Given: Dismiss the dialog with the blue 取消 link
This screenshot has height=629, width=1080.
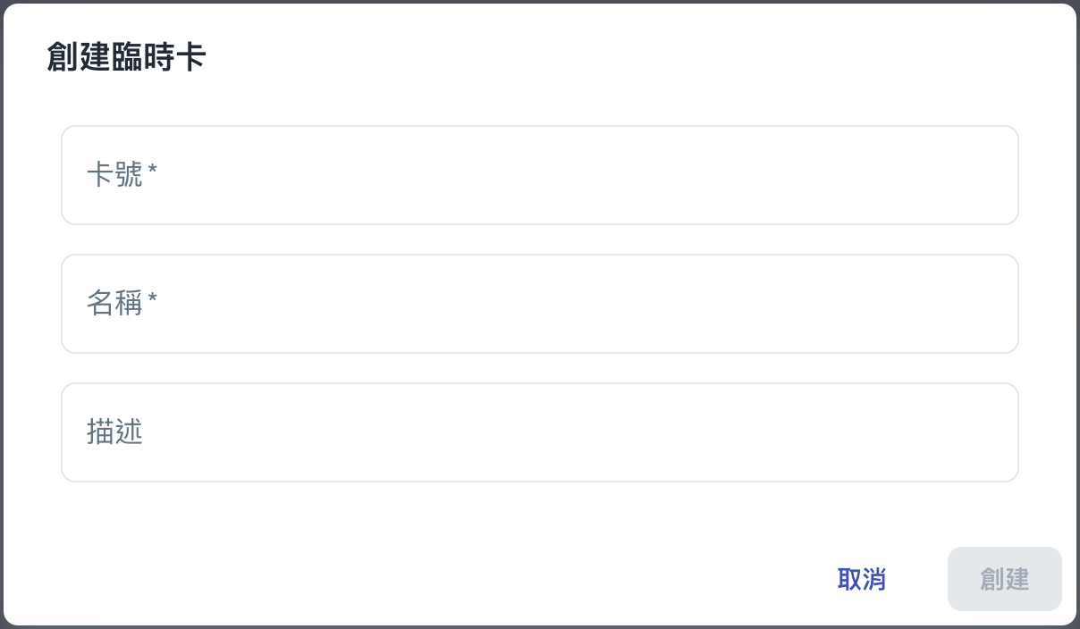Looking at the screenshot, I should [861, 579].
